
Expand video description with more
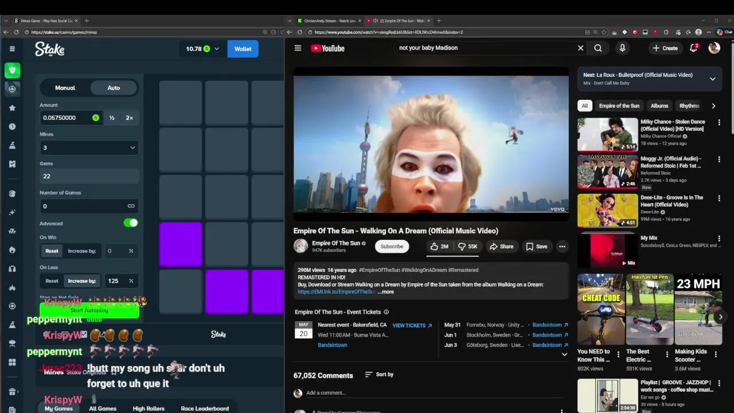pos(386,292)
